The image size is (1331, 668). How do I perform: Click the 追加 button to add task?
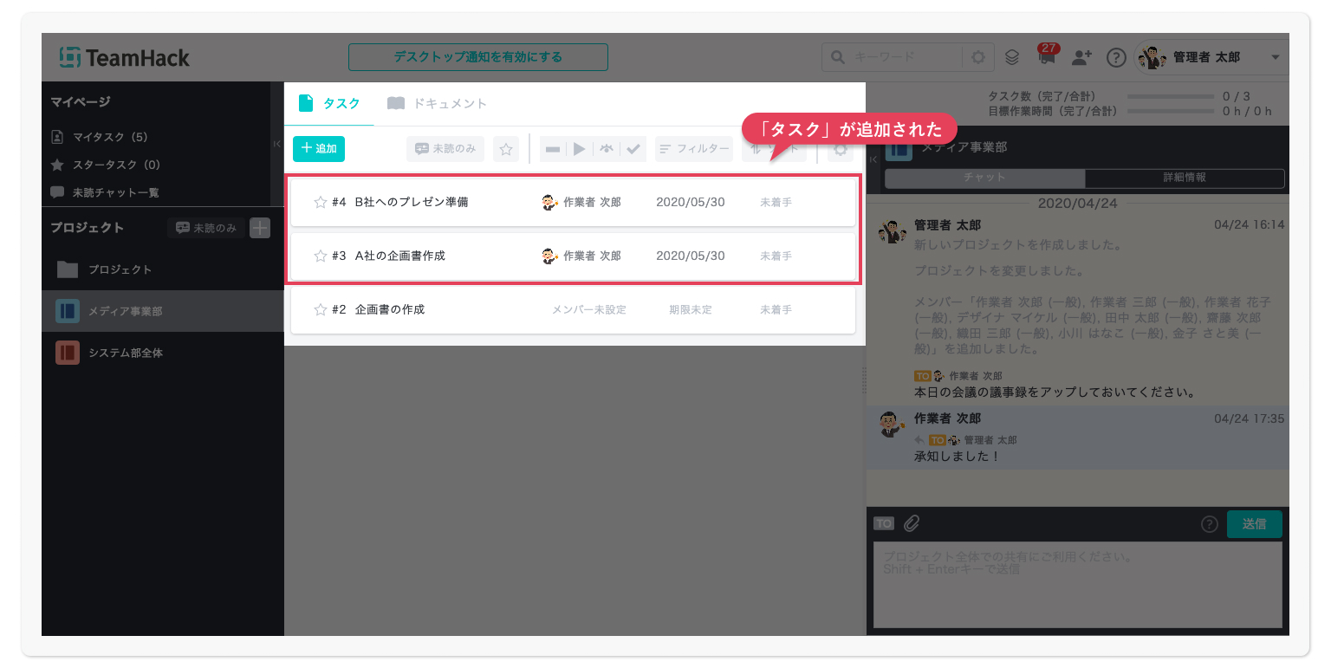pyautogui.click(x=319, y=149)
